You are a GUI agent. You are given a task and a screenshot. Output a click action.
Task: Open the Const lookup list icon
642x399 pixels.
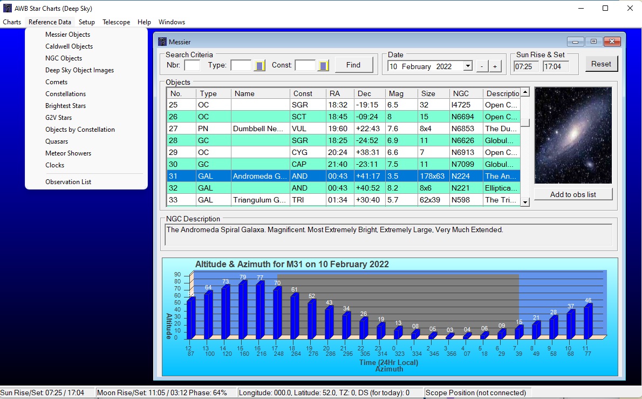(x=323, y=66)
